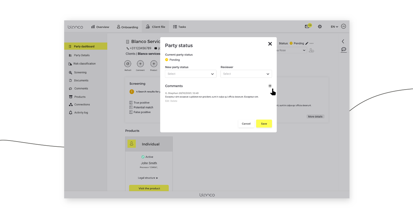The width and height of the screenshot is (413, 217).
Task: Delete G. Stephan's comment
Action: (174, 101)
